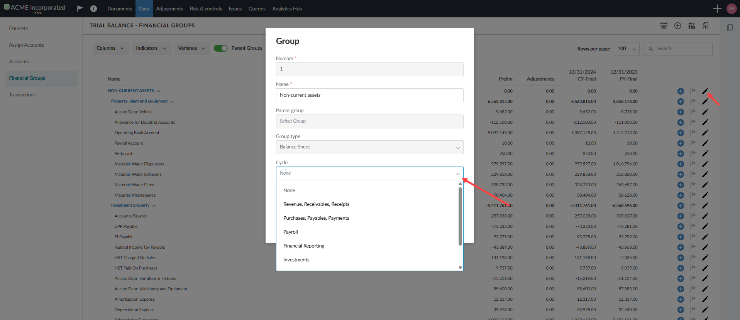Click the flag icon in top navigation bar
The height and width of the screenshot is (320, 740).
click(80, 8)
